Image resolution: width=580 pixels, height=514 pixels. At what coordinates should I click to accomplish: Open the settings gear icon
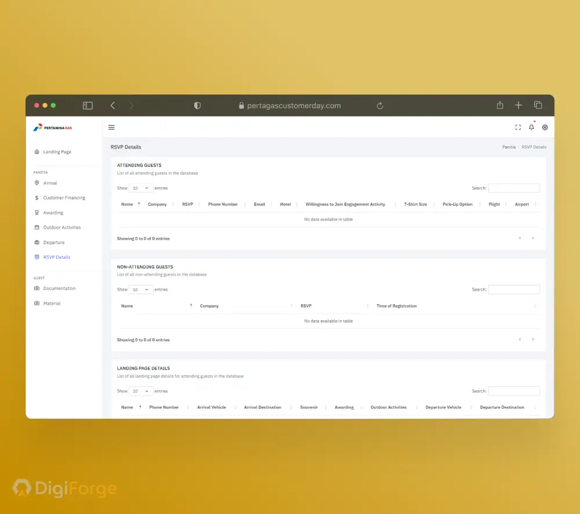[x=545, y=128]
